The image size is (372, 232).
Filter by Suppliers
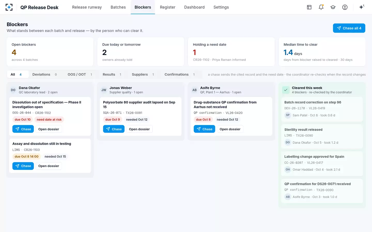(143, 74)
